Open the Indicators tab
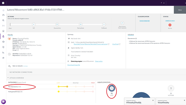186x105 pixels. pos(131,34)
